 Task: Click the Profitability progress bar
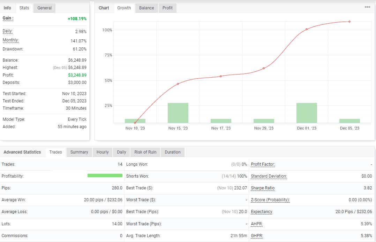point(105,176)
